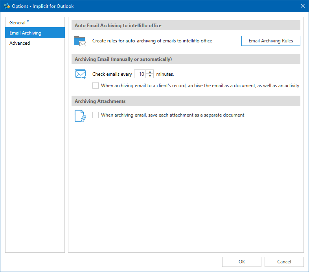This screenshot has height=272, width=309.
Task: Select the Email Archiving section in sidebar
Action: (26, 33)
